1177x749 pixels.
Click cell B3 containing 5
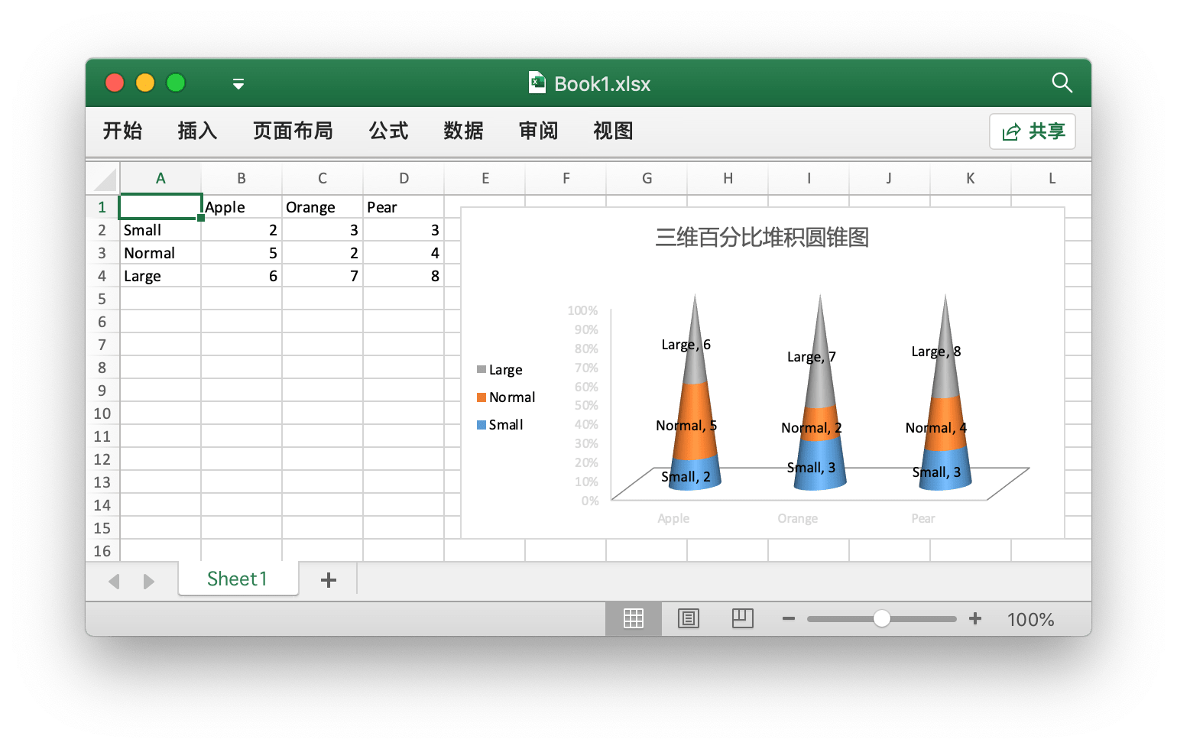point(242,253)
